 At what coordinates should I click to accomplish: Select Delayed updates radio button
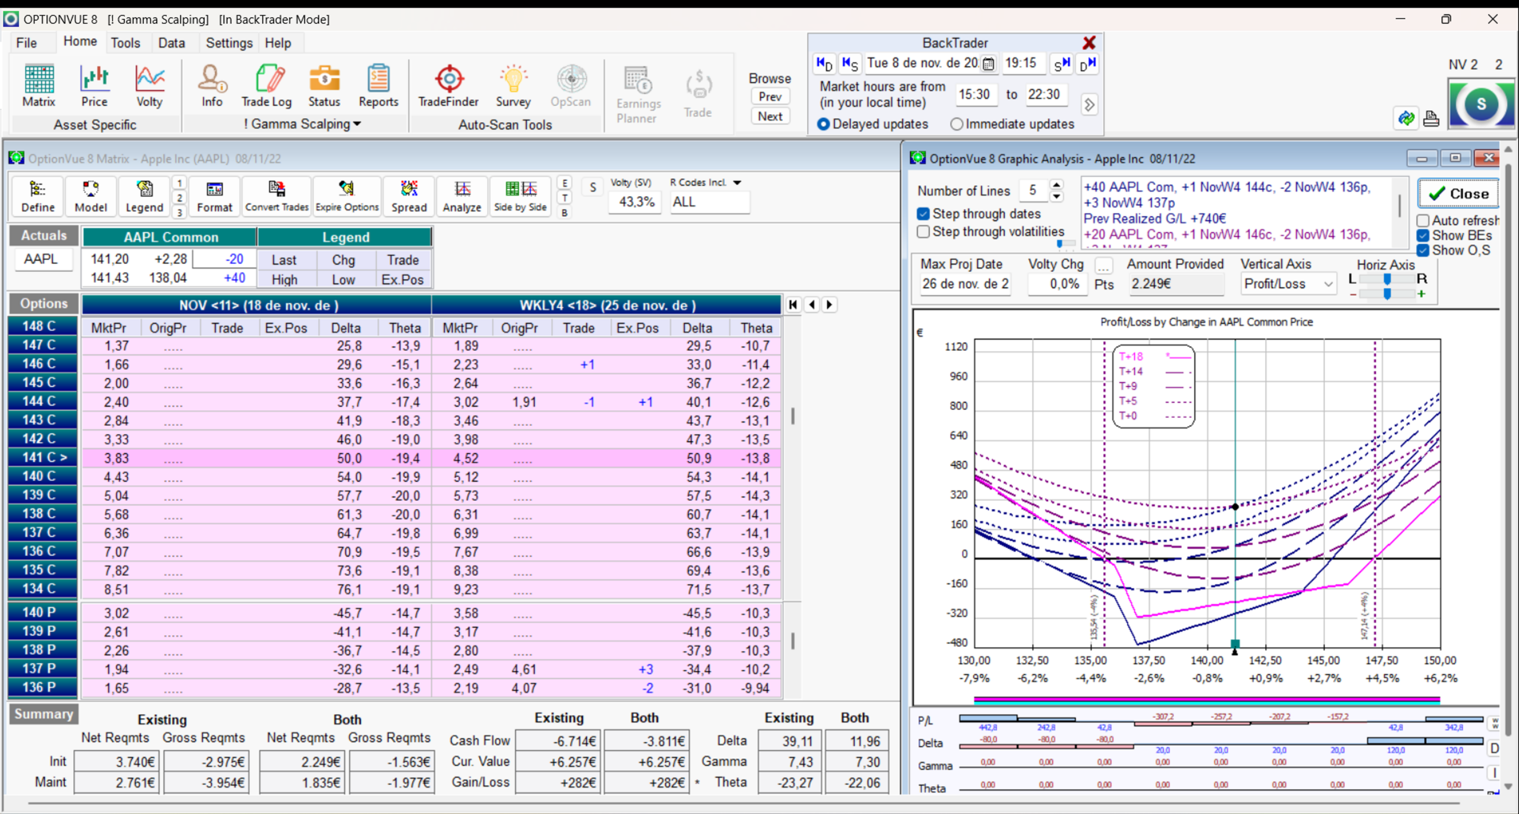[823, 124]
